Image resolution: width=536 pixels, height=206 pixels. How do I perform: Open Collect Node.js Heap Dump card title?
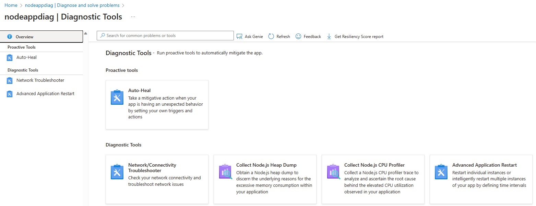266,165
